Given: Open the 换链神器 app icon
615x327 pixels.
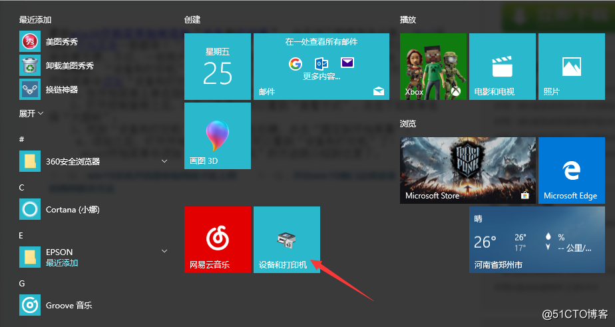Looking at the screenshot, I should 30,89.
